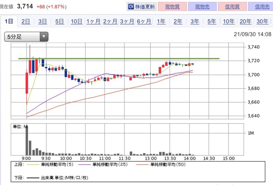Screen dimensions: 273x185
Task: Click the 現在値 label
Action: pos(7,7)
